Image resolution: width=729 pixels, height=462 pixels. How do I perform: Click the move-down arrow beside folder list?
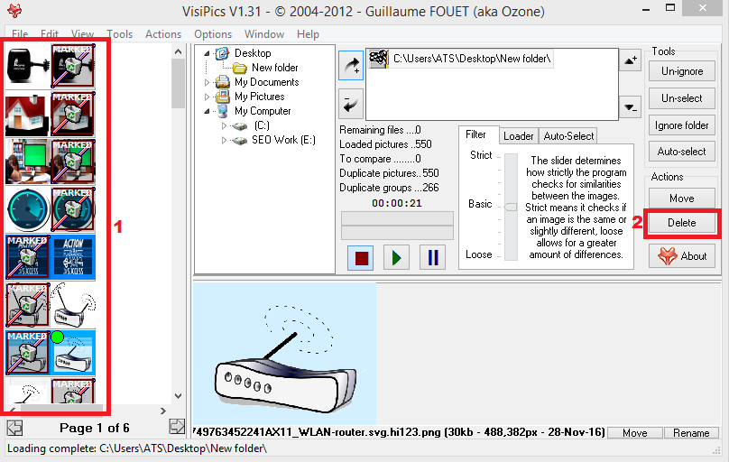click(x=631, y=108)
